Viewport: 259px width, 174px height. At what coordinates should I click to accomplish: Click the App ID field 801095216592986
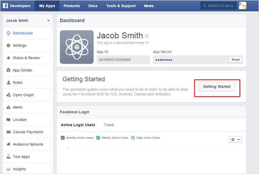pos(123,60)
